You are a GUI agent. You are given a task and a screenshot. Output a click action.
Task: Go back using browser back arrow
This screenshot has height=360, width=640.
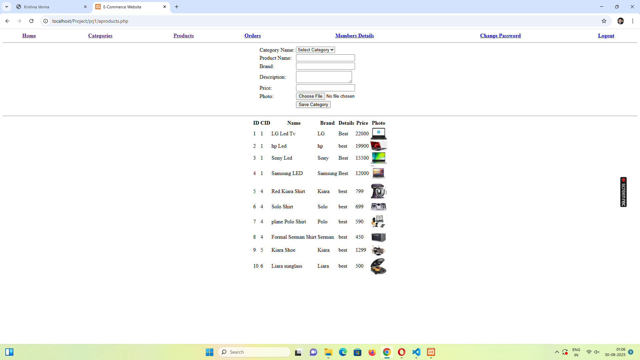click(7, 21)
